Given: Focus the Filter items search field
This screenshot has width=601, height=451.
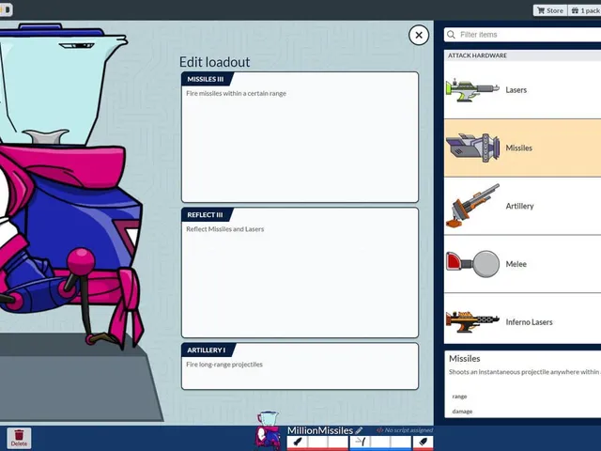Looking at the screenshot, I should [522, 35].
